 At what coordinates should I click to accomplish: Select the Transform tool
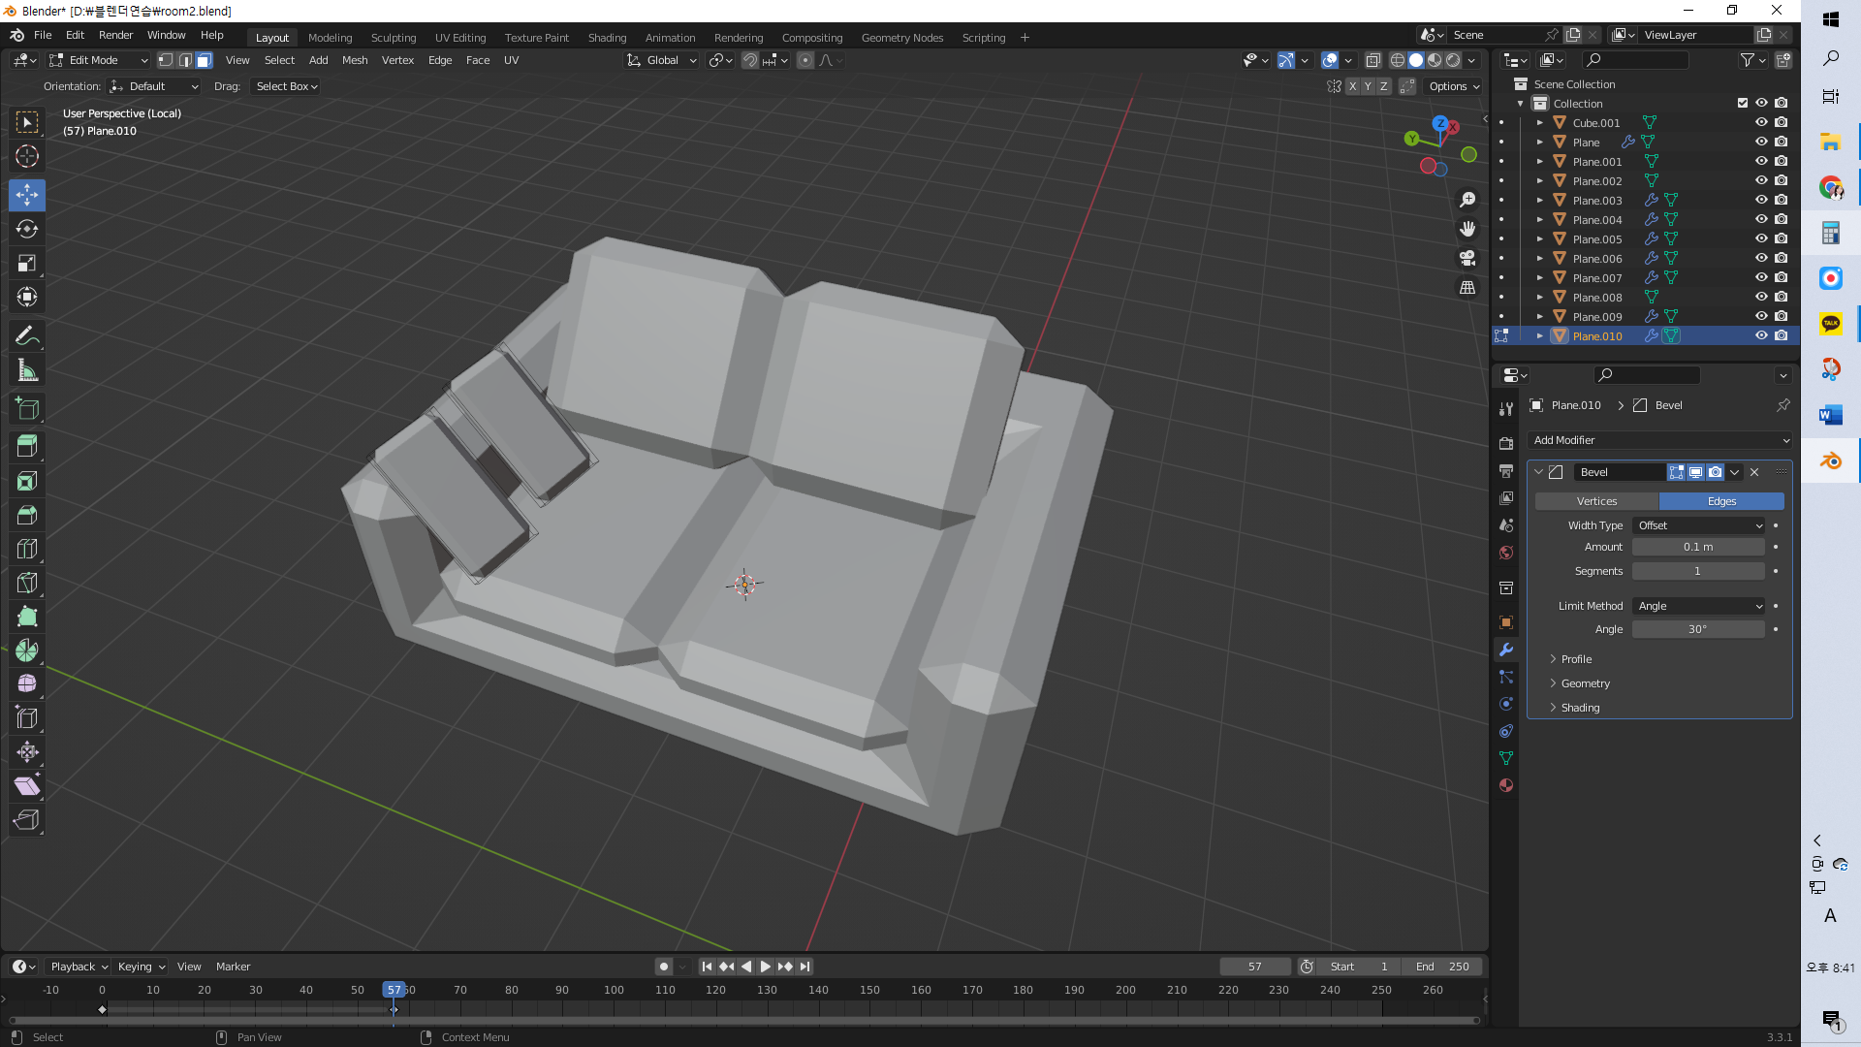click(x=27, y=297)
